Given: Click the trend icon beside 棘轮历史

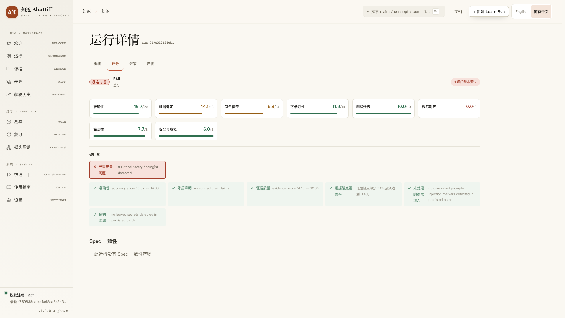Looking at the screenshot, I should [9, 95].
